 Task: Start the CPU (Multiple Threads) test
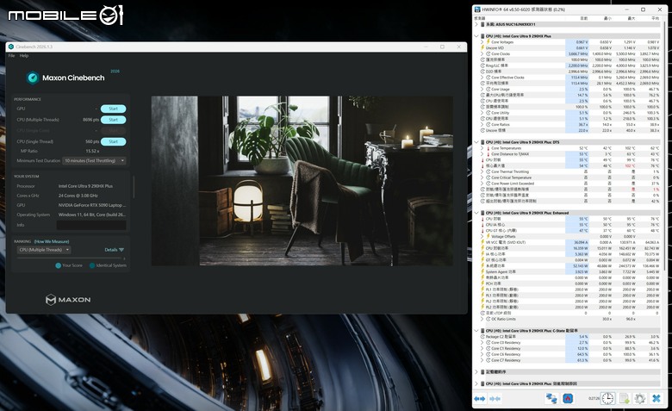click(x=113, y=120)
